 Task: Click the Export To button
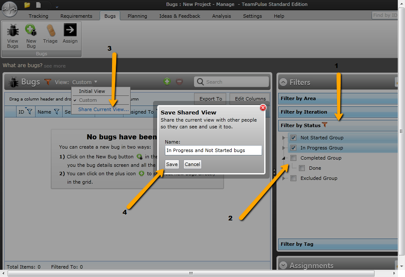tap(211, 98)
